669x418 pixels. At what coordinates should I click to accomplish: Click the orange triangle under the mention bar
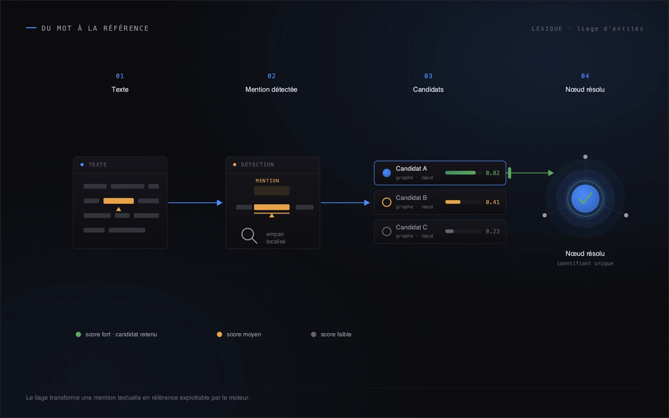tap(272, 215)
